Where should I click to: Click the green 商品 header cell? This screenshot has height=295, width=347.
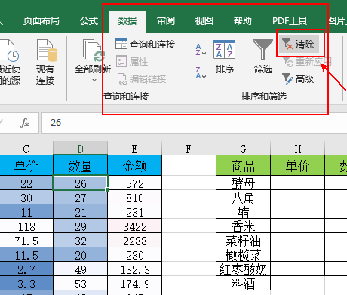pyautogui.click(x=243, y=166)
